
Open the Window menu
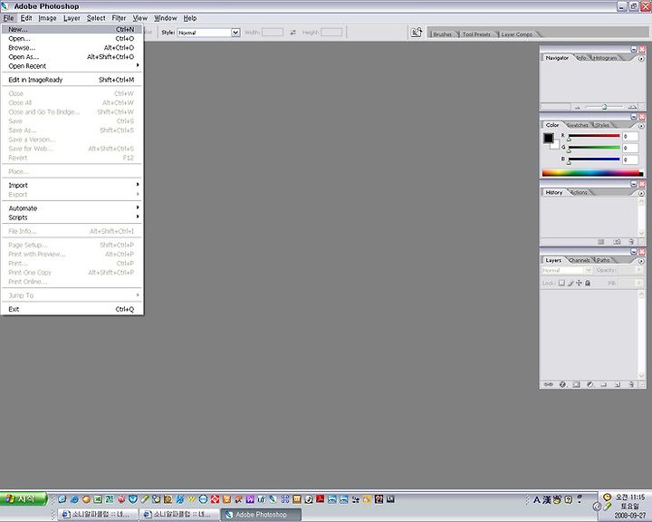click(166, 18)
